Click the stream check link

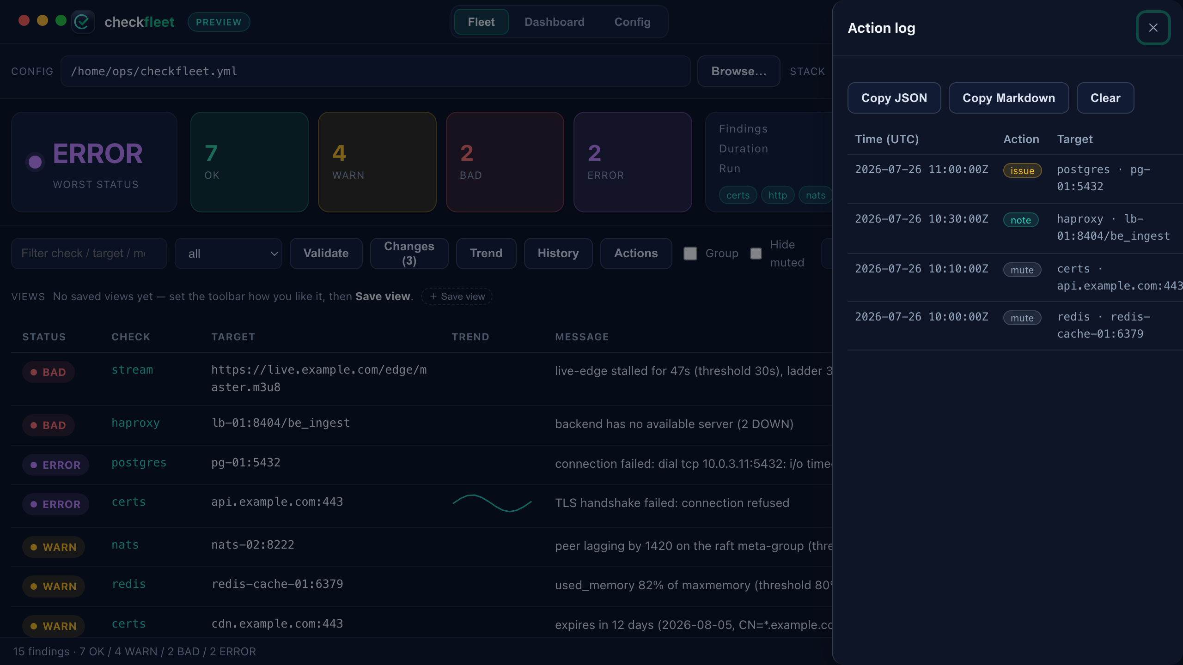[132, 370]
